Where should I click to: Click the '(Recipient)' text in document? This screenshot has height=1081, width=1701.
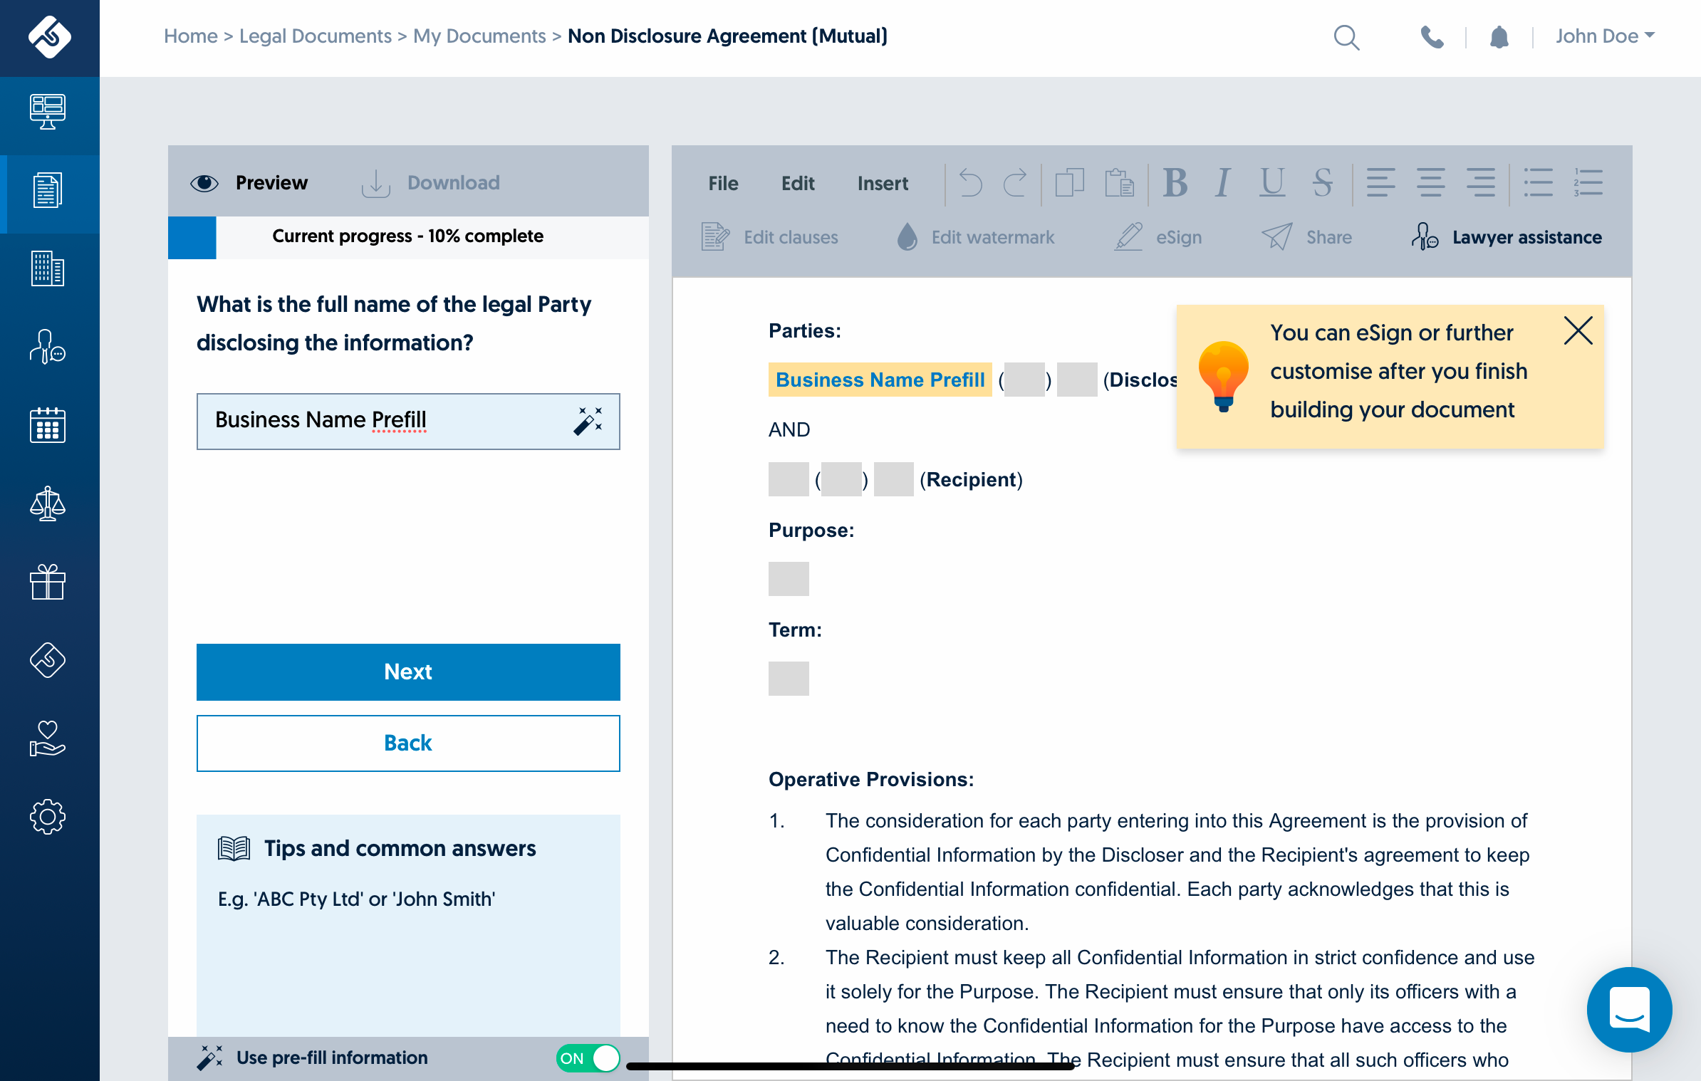(x=971, y=479)
